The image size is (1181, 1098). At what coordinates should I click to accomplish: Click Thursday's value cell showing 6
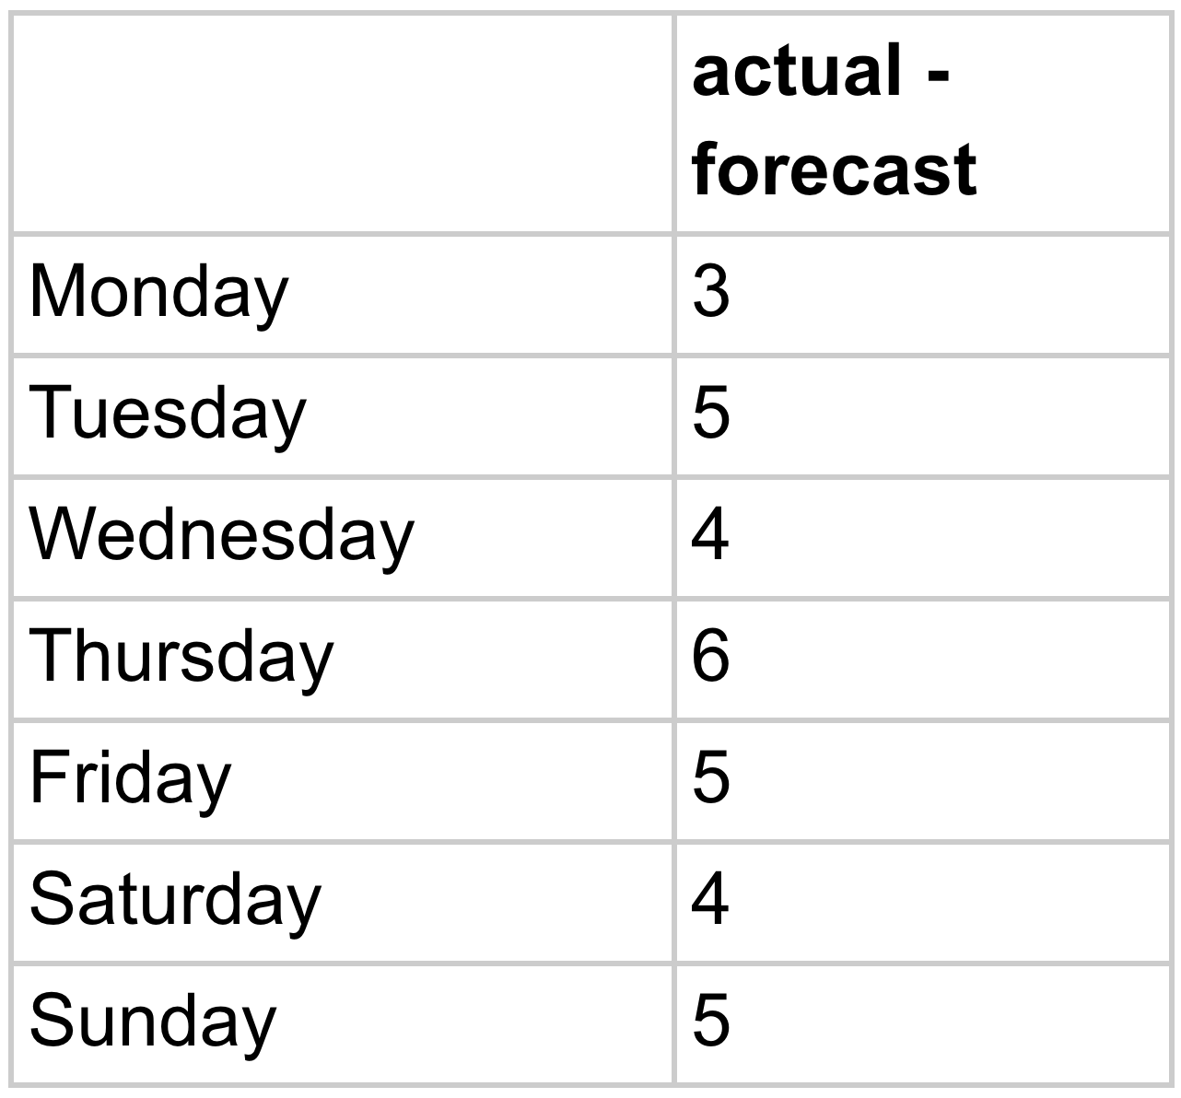pyautogui.click(x=710, y=657)
